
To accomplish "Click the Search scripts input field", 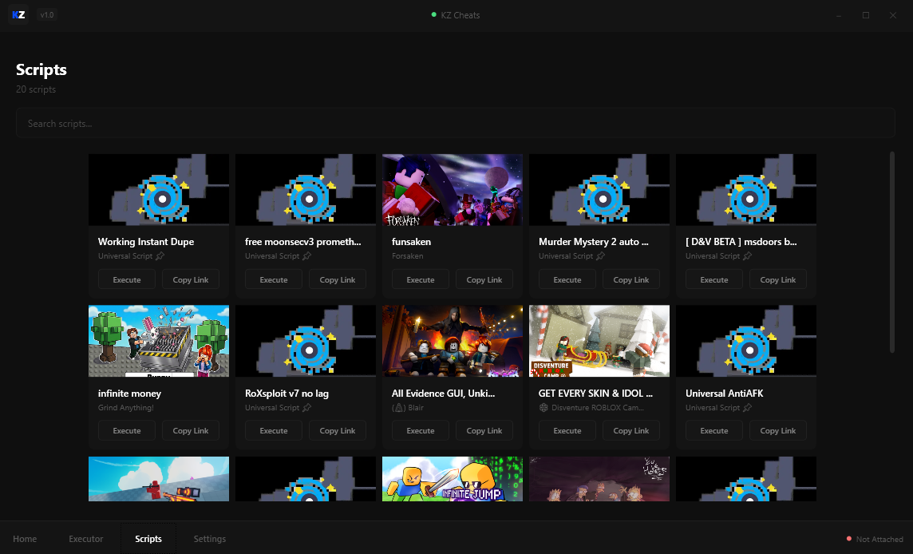I will click(456, 123).
